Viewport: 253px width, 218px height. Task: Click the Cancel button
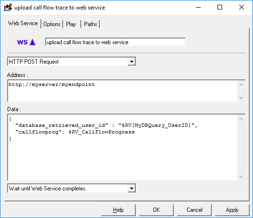click(x=194, y=210)
